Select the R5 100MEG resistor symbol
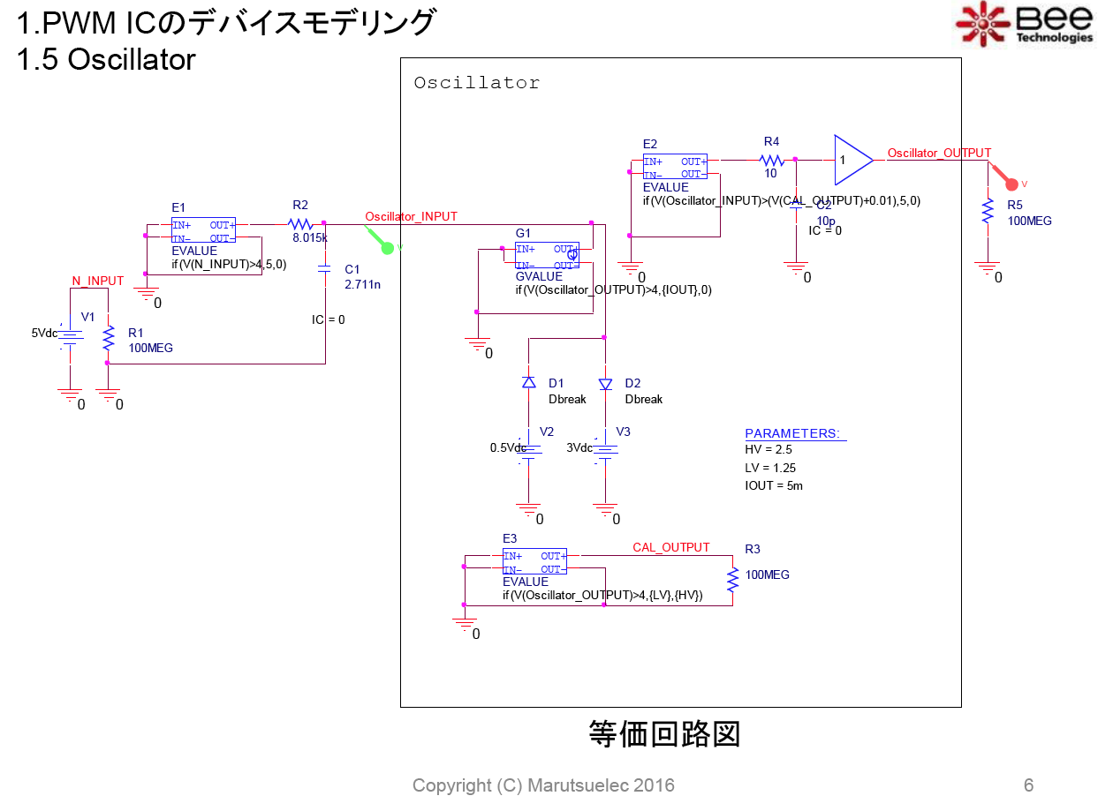This screenshot has width=1098, height=811. pos(988,213)
